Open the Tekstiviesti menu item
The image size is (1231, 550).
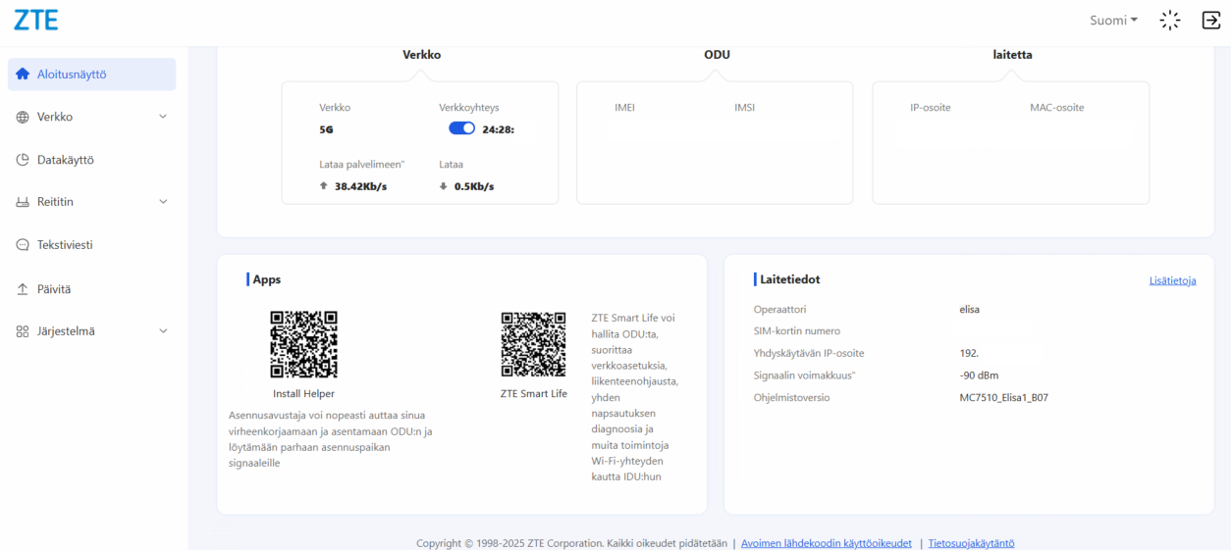[x=65, y=245]
